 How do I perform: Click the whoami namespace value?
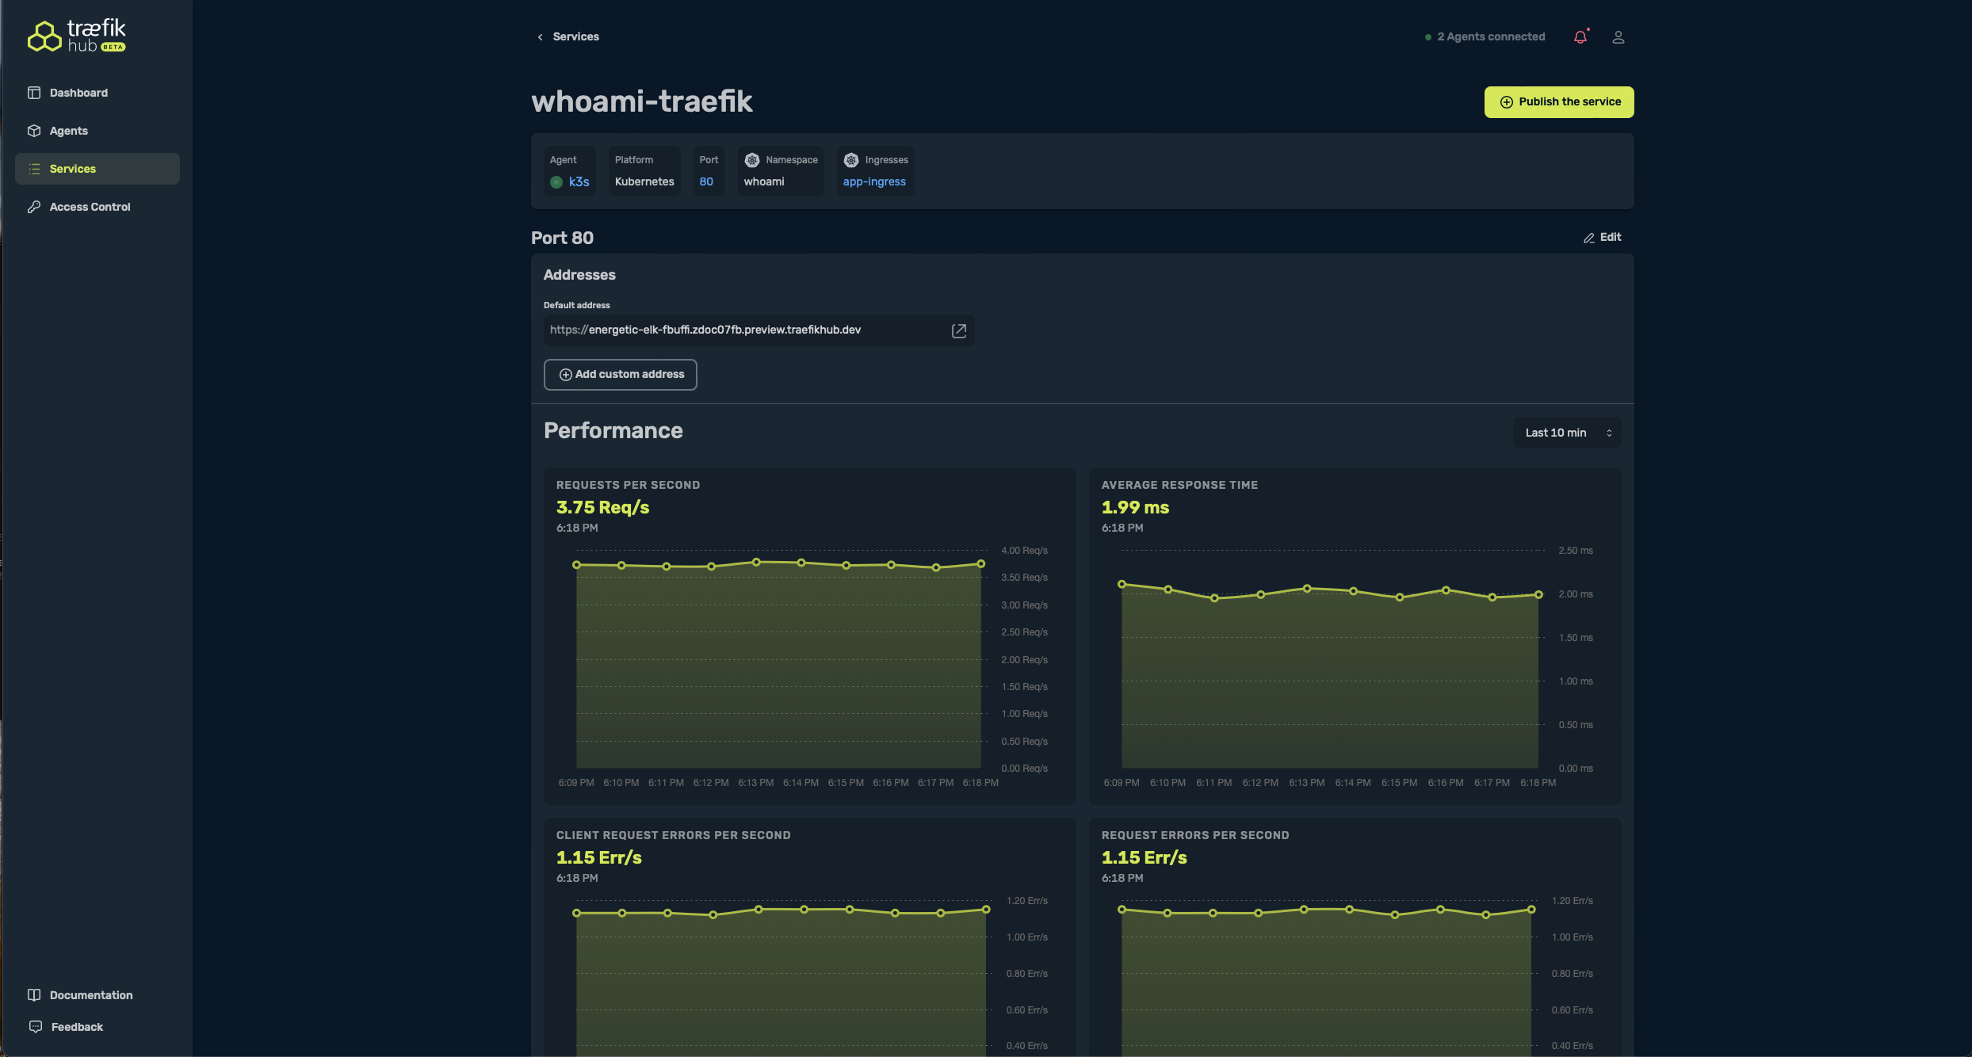click(x=764, y=181)
